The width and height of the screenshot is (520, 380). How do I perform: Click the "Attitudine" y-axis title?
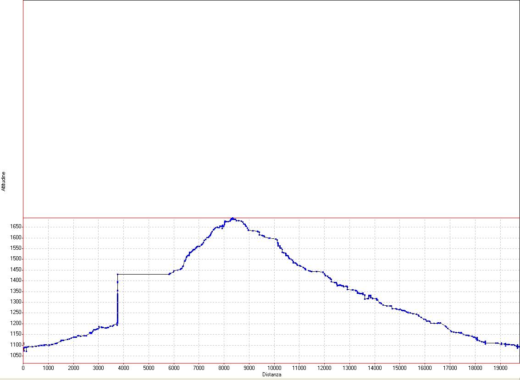4,181
